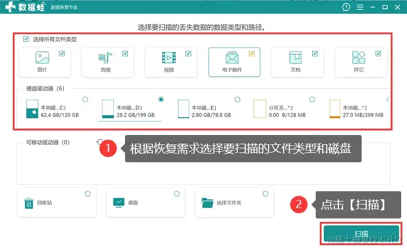The width and height of the screenshot is (407, 248).
Task: Select the 电子邮件 email type icon
Action: (232, 57)
